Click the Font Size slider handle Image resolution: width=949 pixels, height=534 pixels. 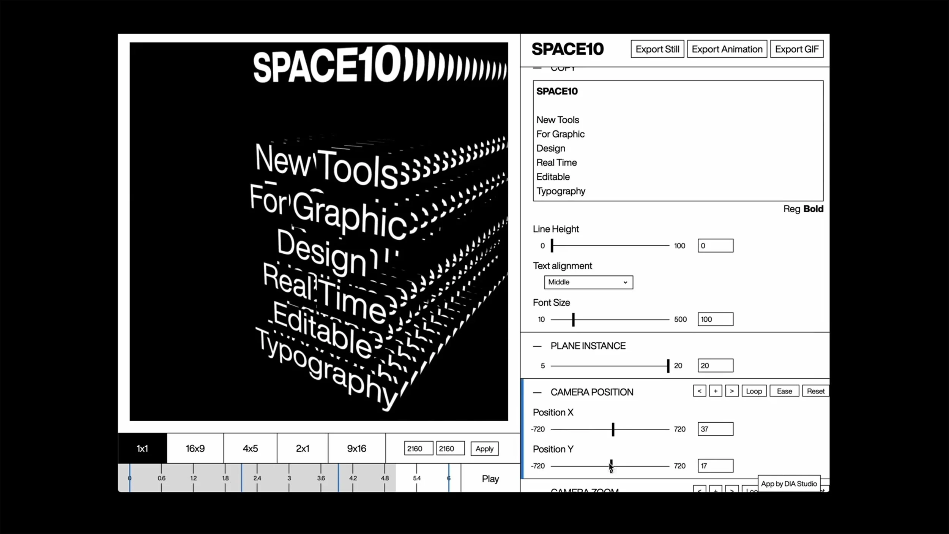click(x=573, y=319)
